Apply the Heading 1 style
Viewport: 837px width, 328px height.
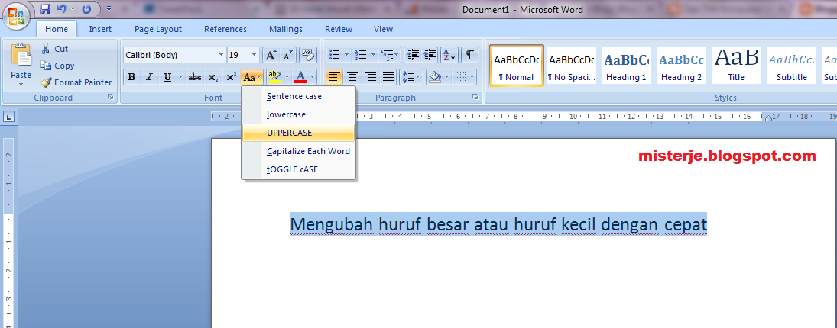(x=626, y=66)
